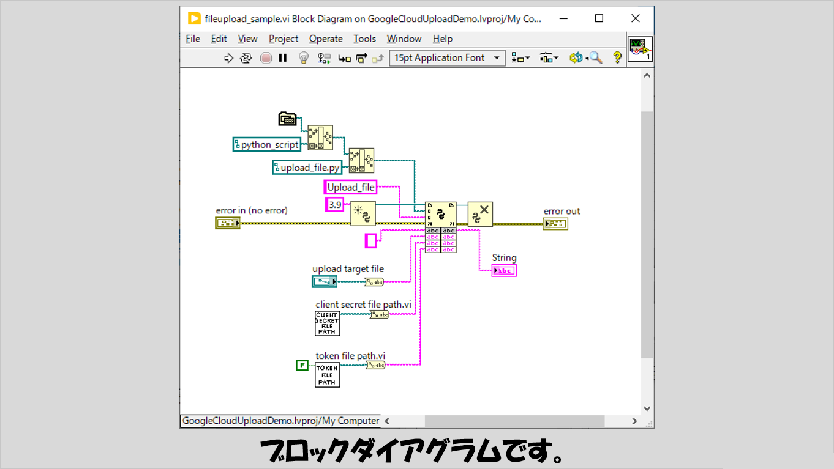The image size is (834, 469).
Task: Expand the Align Objects dropdown
Action: click(521, 58)
